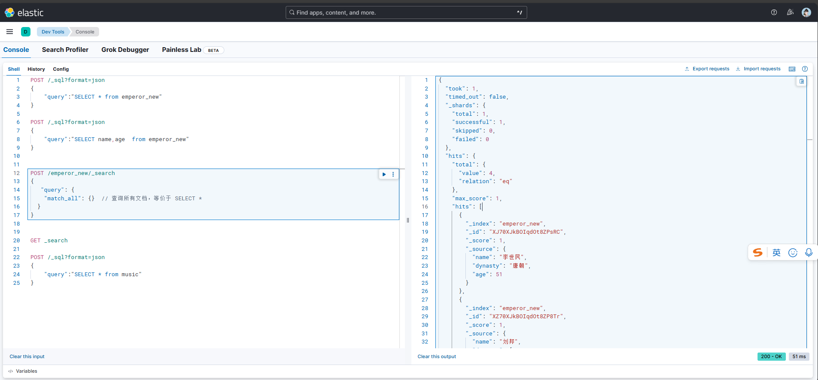
Task: Click the Console help question-mark icon
Action: tap(805, 69)
